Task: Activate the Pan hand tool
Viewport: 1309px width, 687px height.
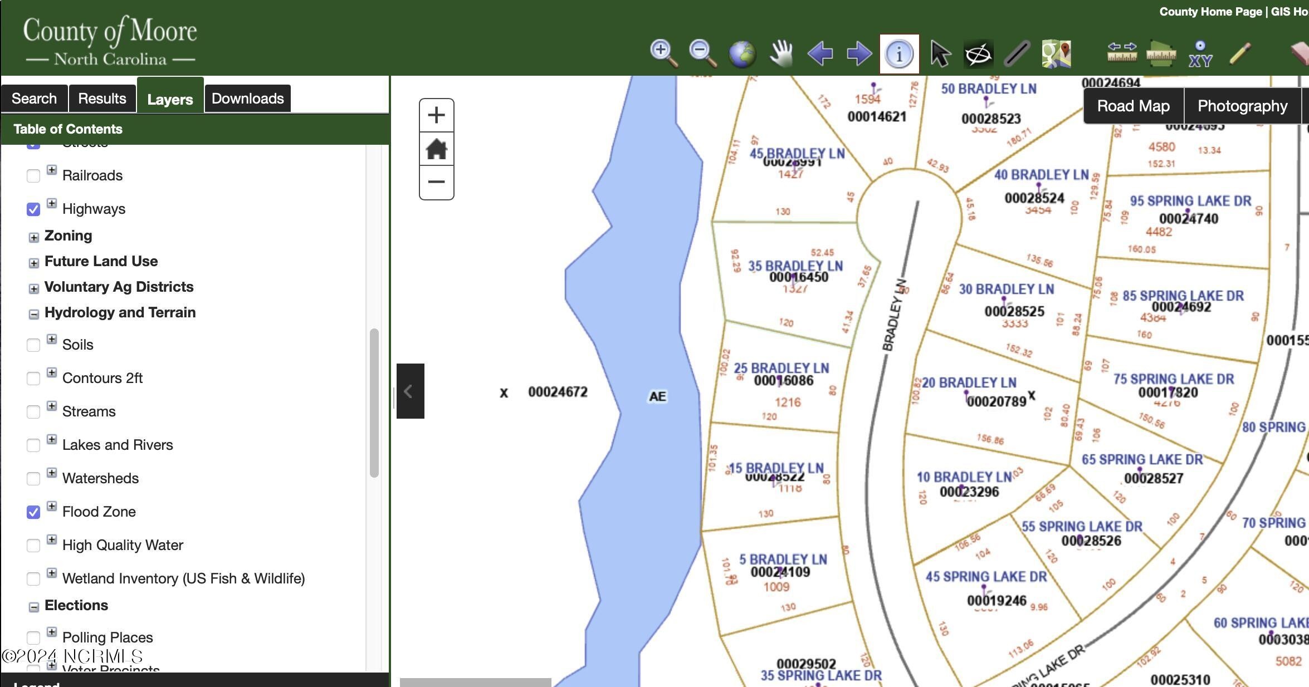Action: [781, 54]
